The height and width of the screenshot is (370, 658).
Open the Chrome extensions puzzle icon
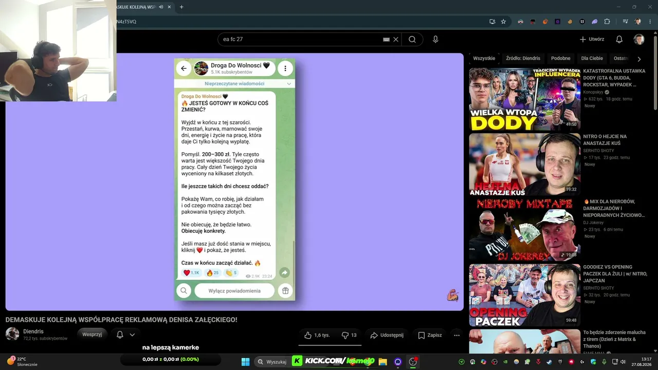[x=607, y=22]
